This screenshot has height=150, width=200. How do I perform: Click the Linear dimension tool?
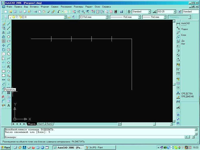point(178,24)
